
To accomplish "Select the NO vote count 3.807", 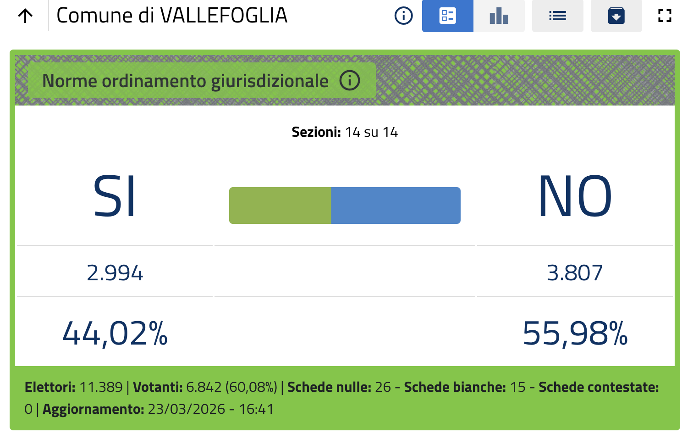I will pos(575,273).
